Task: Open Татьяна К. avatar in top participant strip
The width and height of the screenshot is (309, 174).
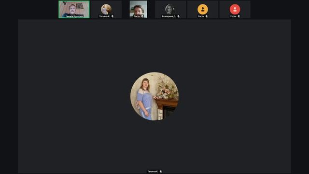Action: click(106, 9)
